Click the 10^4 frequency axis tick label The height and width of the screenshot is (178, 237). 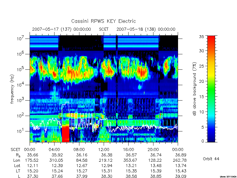pyautogui.click(x=20, y=85)
